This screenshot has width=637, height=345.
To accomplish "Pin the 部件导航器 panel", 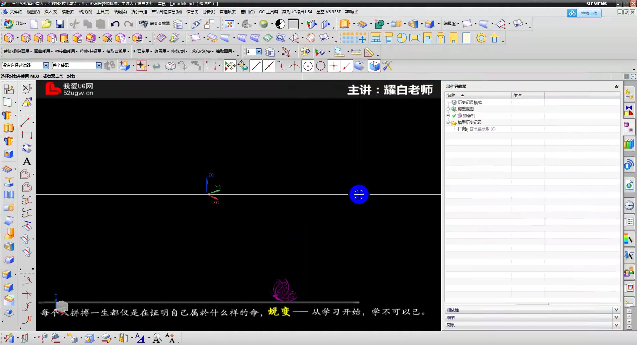I will (x=617, y=87).
